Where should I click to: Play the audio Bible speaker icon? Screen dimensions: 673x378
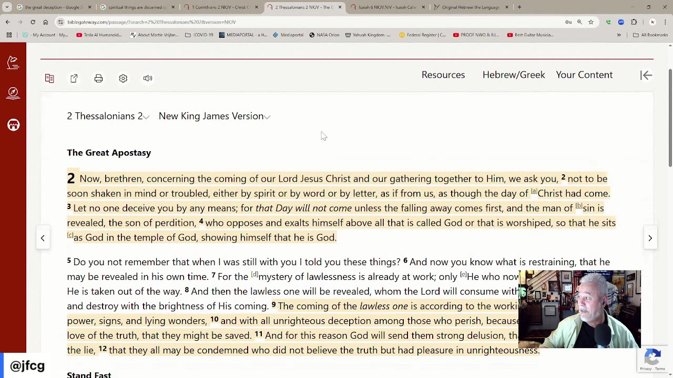(x=148, y=78)
